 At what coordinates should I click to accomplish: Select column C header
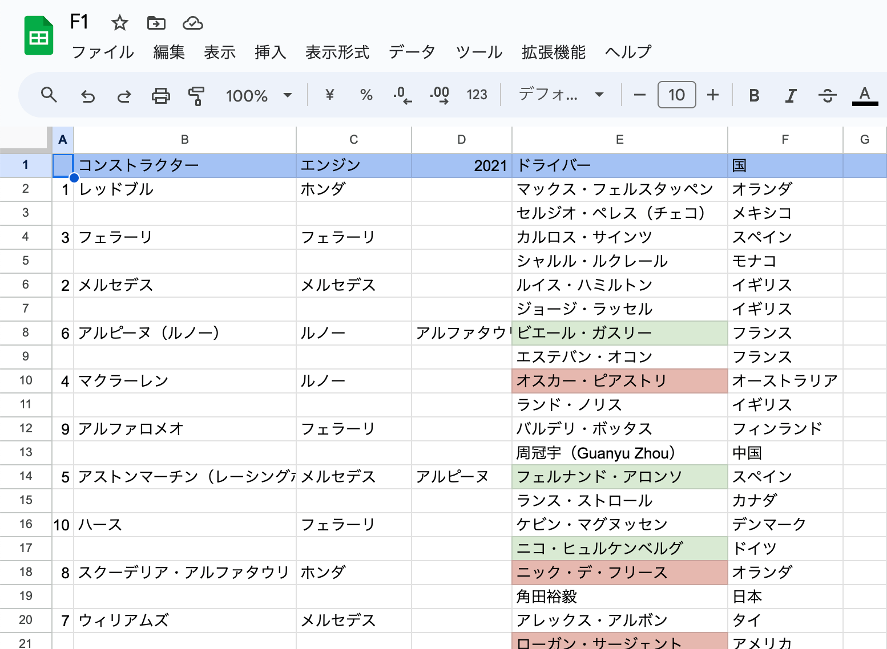coord(354,140)
